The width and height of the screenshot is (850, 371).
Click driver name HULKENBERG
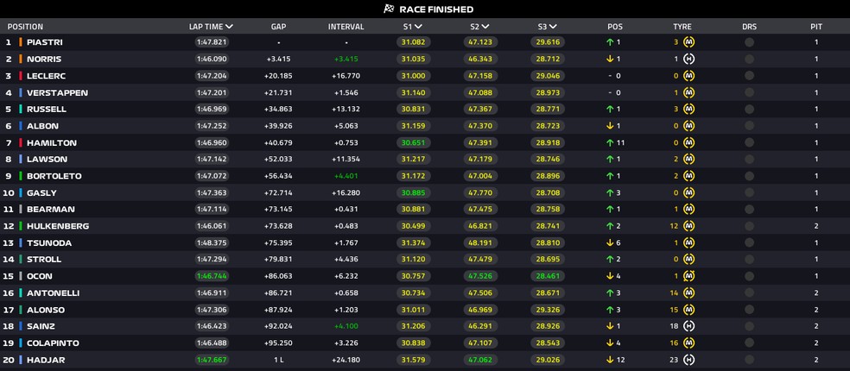click(58, 226)
